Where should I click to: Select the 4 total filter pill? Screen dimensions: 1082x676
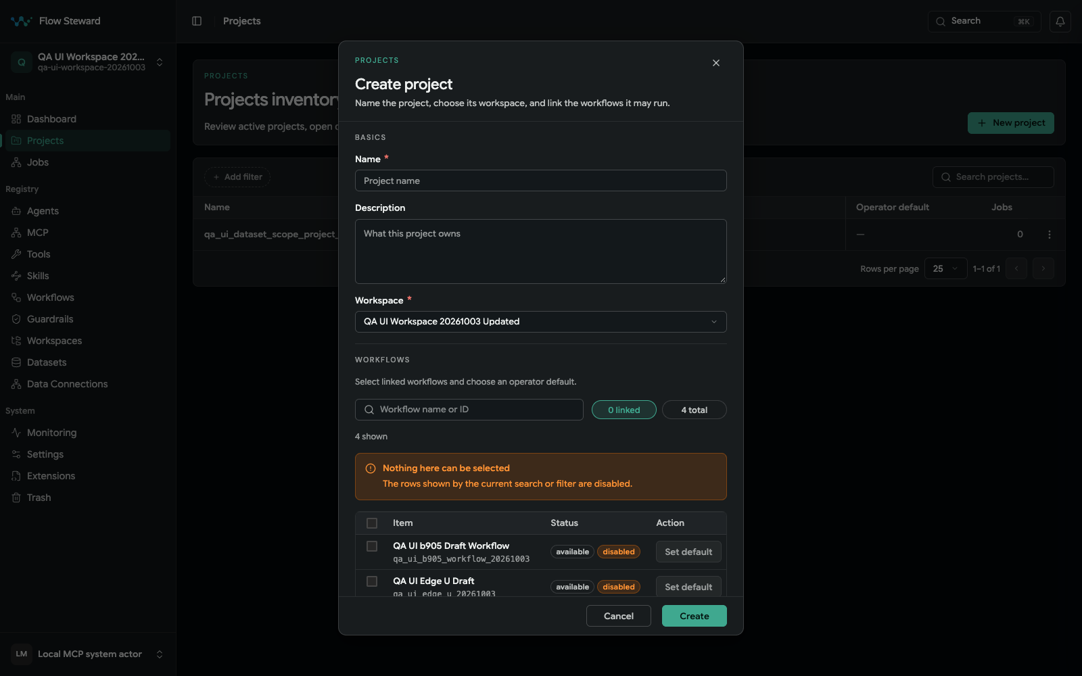(695, 410)
